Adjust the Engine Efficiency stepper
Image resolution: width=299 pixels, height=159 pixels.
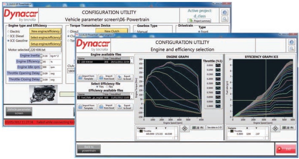[x=41, y=62]
